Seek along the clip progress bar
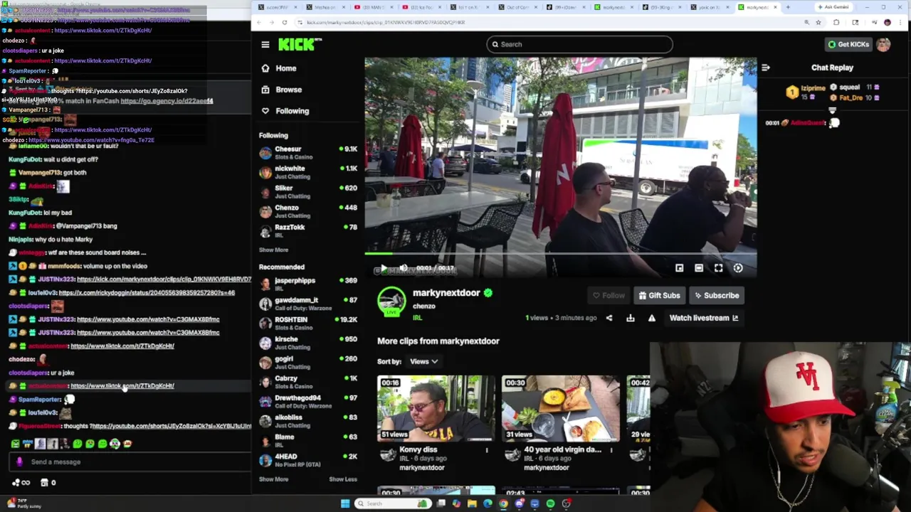 coord(560,253)
